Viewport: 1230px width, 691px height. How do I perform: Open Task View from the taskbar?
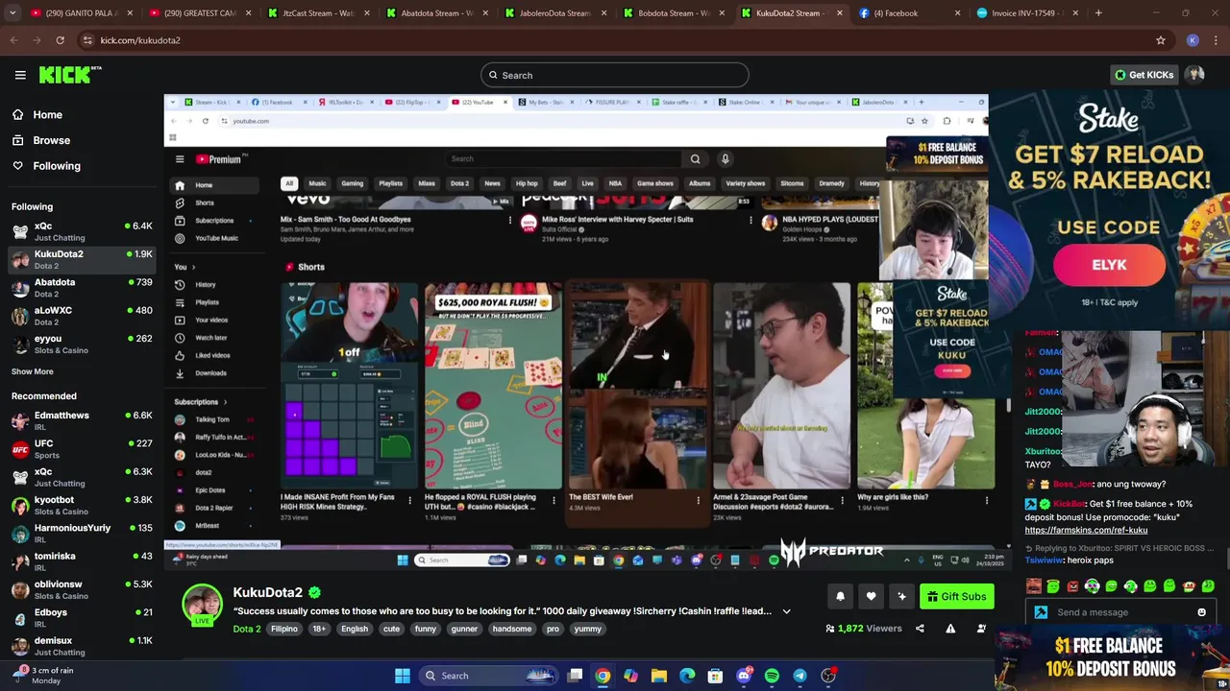pos(575,676)
